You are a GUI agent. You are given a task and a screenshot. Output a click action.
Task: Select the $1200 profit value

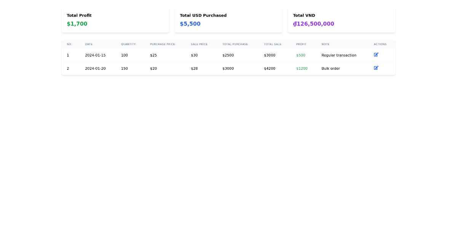tap(302, 69)
